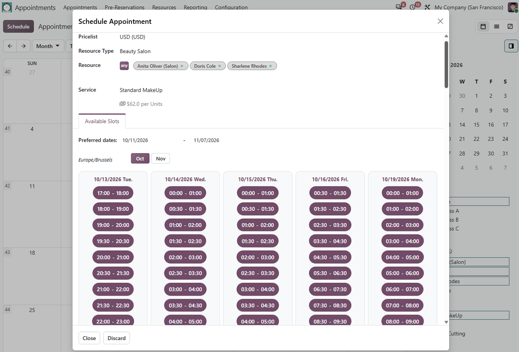Select day 15 in the mini calendar
519x352 pixels.
pos(476,125)
